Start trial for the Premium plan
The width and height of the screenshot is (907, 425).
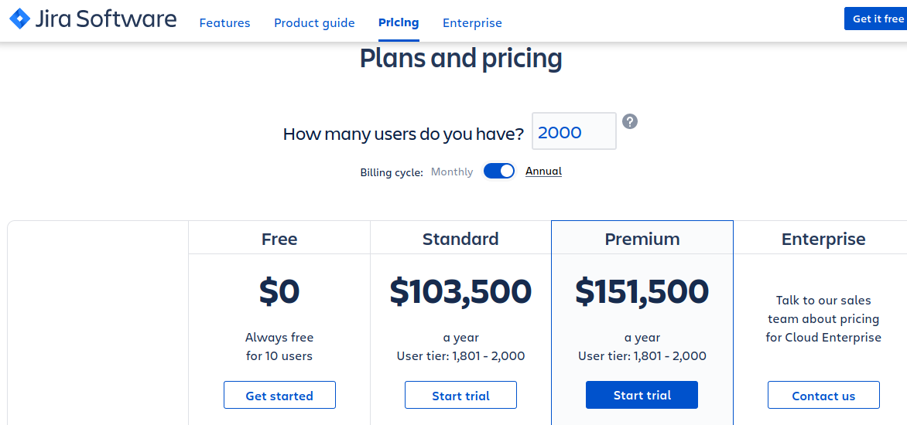click(642, 395)
